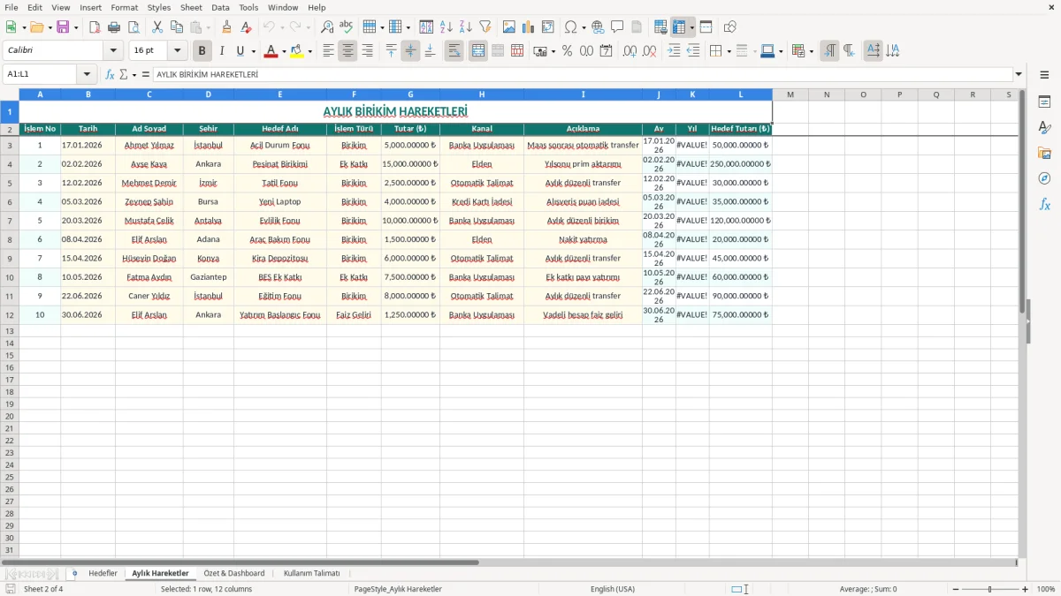1061x596 pixels.
Task: Open the Sheet menu
Action: click(x=191, y=7)
